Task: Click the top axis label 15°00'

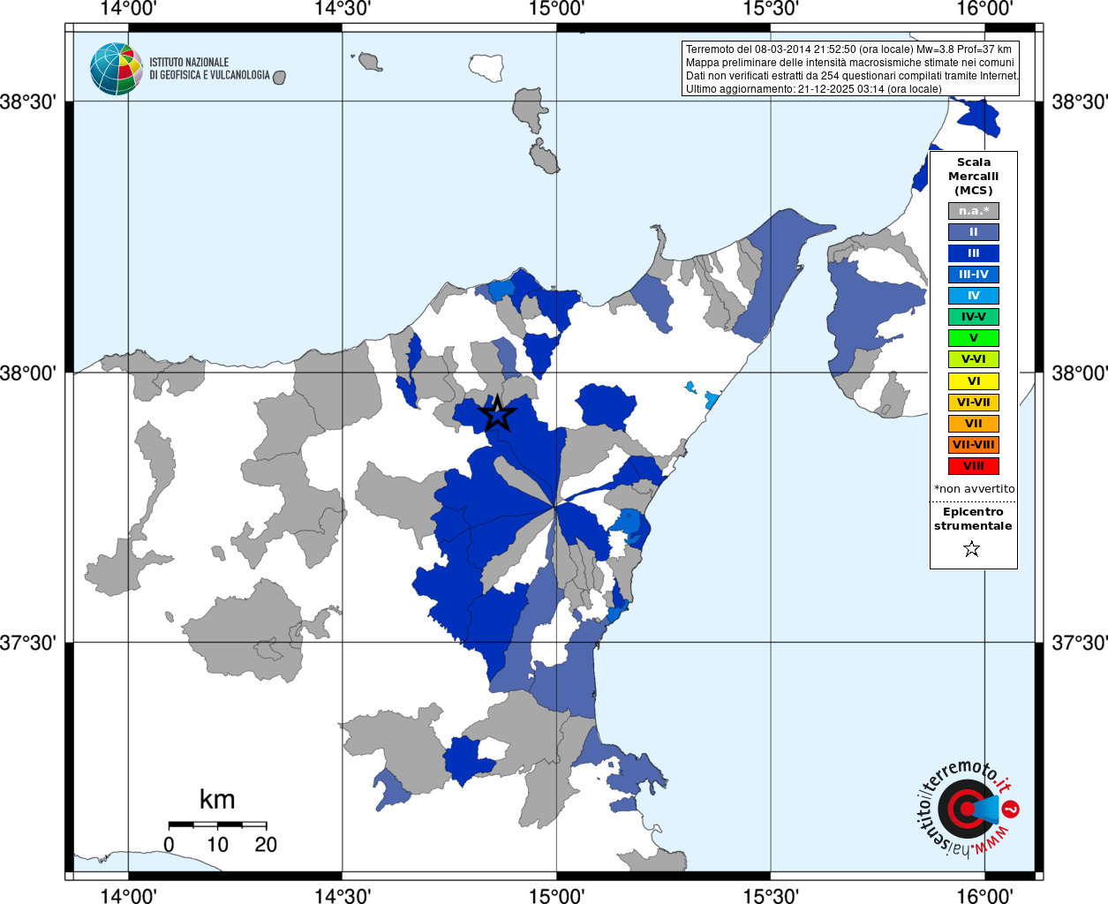Action: click(556, 10)
